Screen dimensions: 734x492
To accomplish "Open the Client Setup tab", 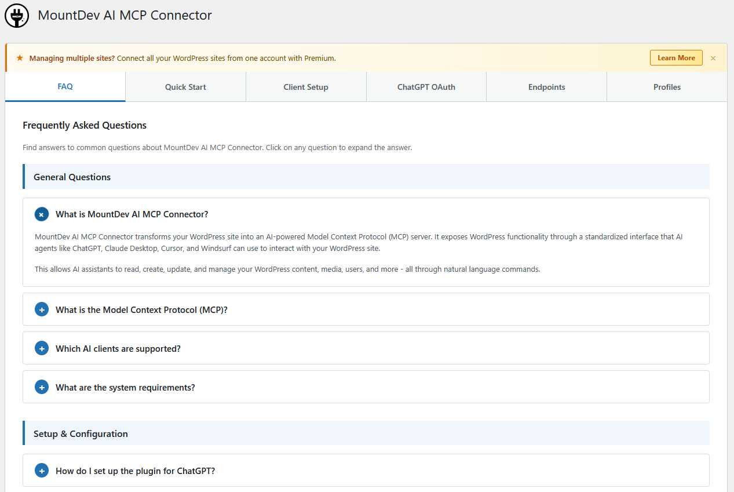I will coord(306,86).
